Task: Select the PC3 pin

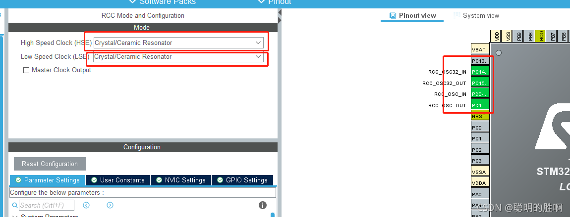Action: click(x=480, y=161)
